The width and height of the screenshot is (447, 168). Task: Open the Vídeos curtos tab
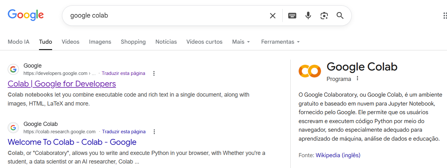[x=204, y=42]
